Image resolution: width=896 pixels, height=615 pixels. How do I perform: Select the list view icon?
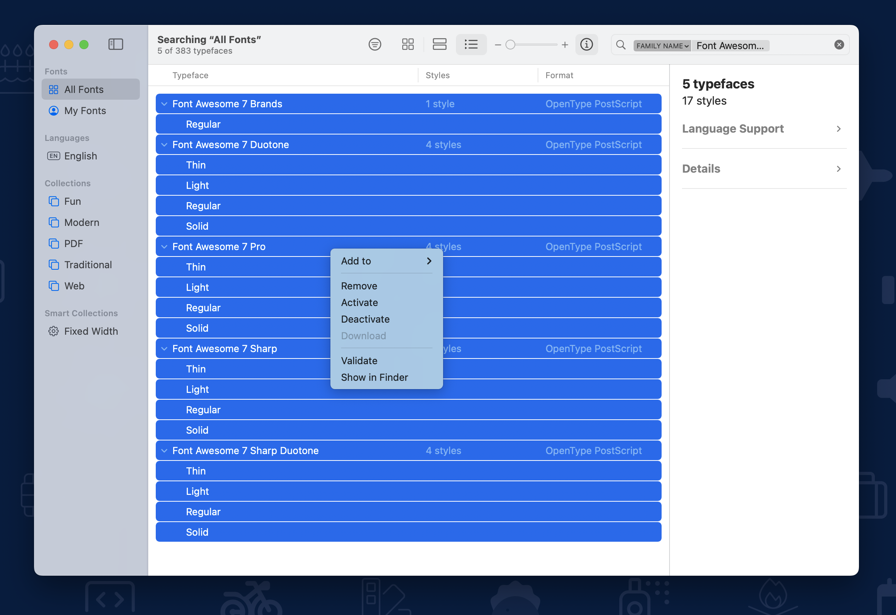pos(471,44)
